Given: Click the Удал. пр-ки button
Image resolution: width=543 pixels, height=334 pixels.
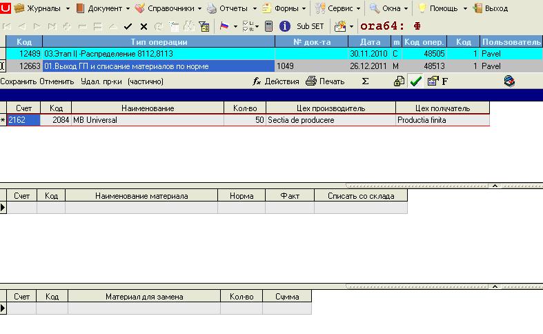Looking at the screenshot, I should point(101,81).
